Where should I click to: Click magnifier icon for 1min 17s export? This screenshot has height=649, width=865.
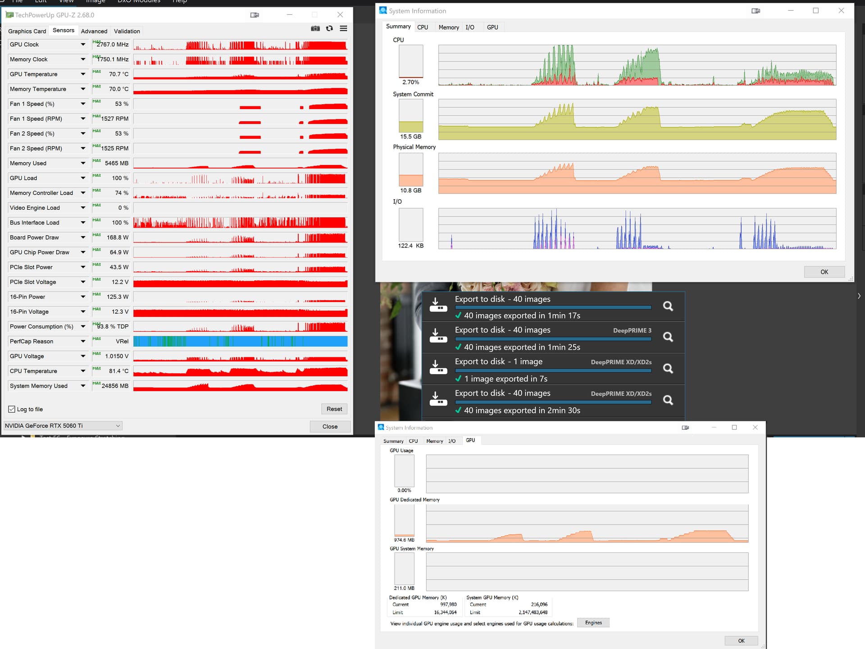pos(668,306)
